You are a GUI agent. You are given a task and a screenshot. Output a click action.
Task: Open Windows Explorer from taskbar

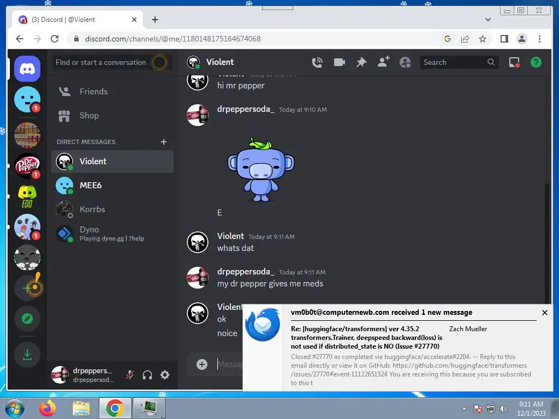(x=81, y=408)
